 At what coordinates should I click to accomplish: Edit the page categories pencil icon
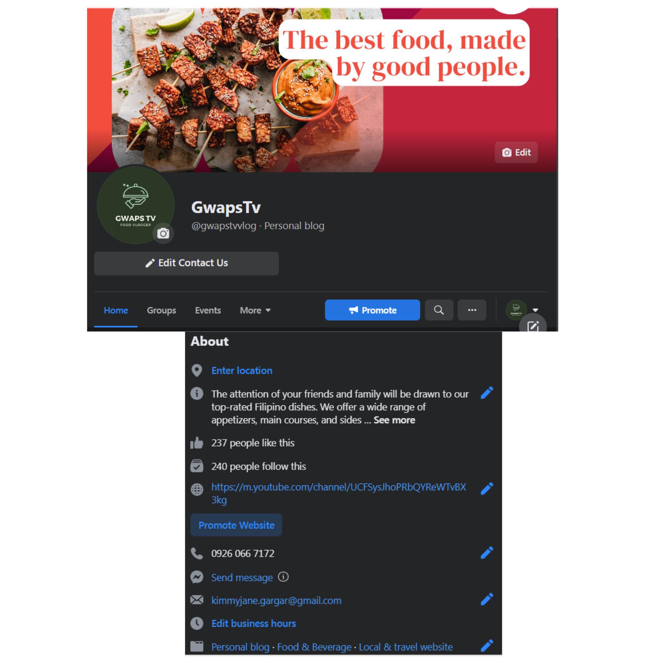click(x=487, y=646)
